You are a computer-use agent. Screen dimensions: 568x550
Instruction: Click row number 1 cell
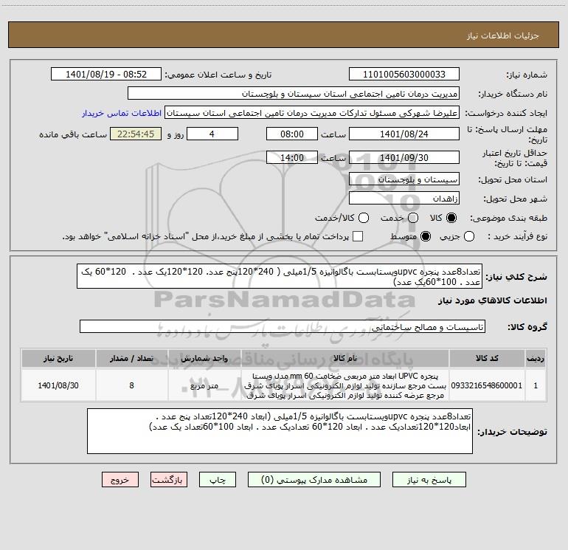pos(536,385)
